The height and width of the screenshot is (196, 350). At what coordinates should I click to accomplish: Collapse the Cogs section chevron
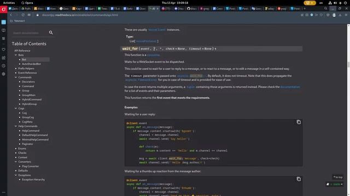coord(16,108)
